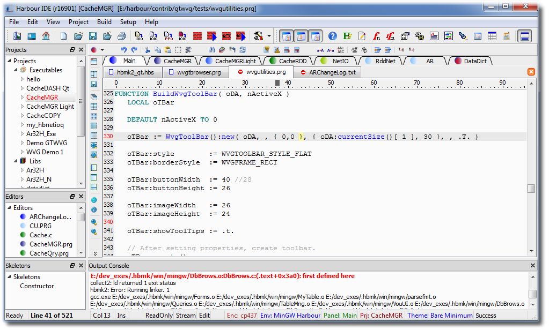Viewport: 549px width, 330px height.
Task: Toggle ReadOnly mode in status bar
Action: 159,316
